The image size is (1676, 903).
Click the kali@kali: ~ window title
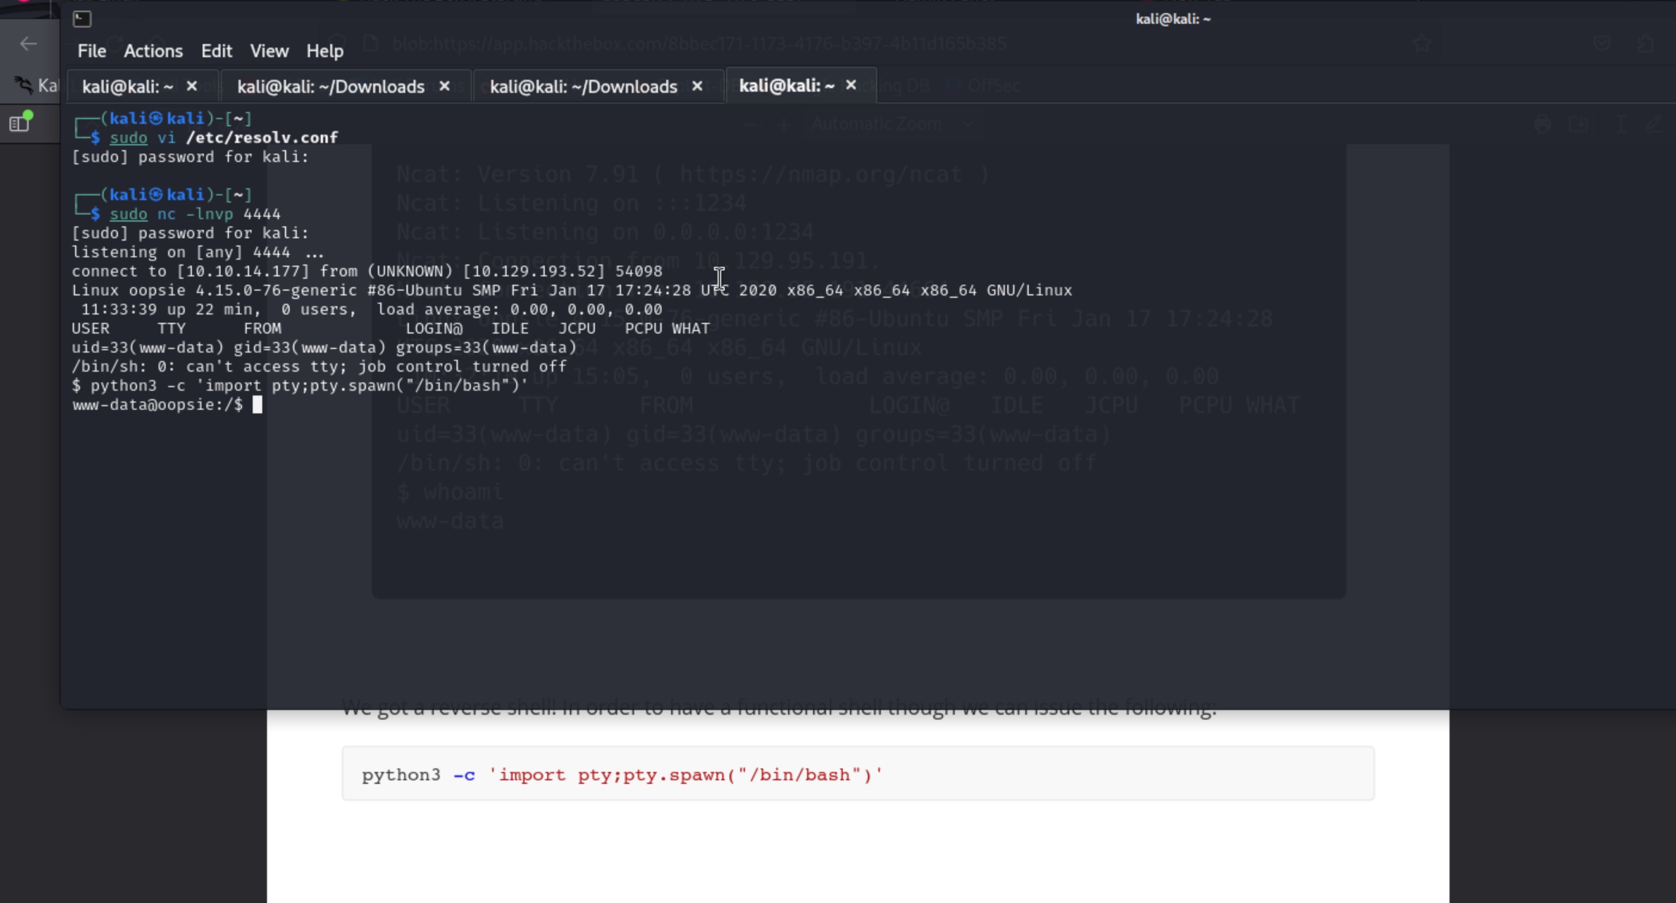1172,19
